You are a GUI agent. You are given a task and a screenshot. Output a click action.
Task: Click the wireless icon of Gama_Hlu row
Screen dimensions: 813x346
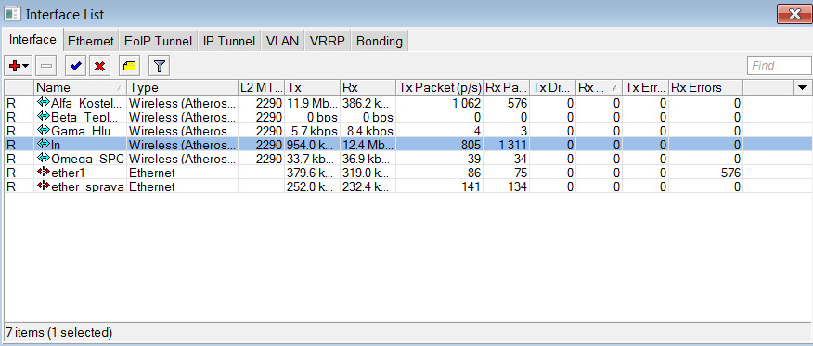click(44, 131)
